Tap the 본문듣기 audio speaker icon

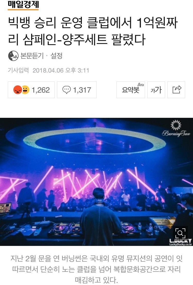[13, 56]
